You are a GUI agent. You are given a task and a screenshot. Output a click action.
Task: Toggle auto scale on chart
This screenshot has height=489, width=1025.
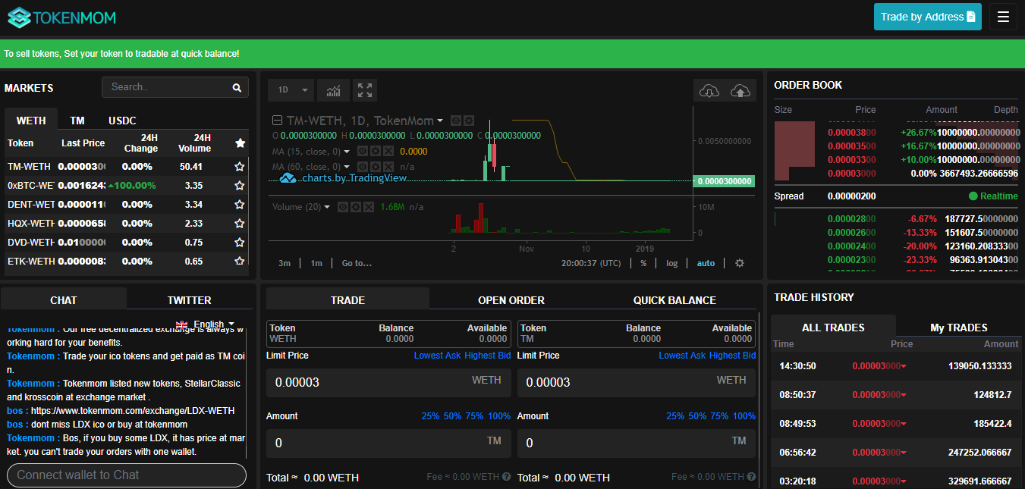[706, 263]
